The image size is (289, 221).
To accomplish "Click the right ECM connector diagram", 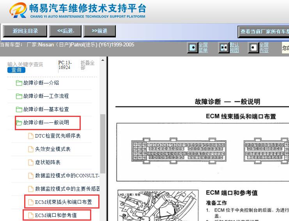I will point(266,151).
